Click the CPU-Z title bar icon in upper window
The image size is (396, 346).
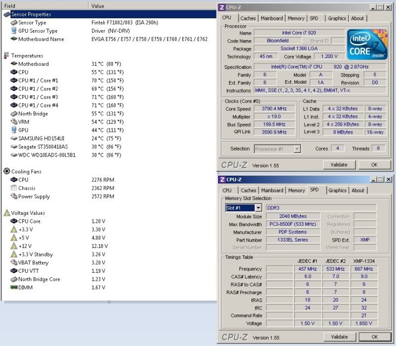point(222,7)
